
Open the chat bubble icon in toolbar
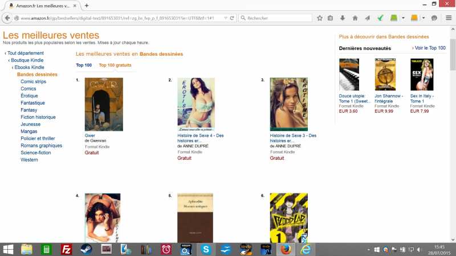[x=434, y=18]
